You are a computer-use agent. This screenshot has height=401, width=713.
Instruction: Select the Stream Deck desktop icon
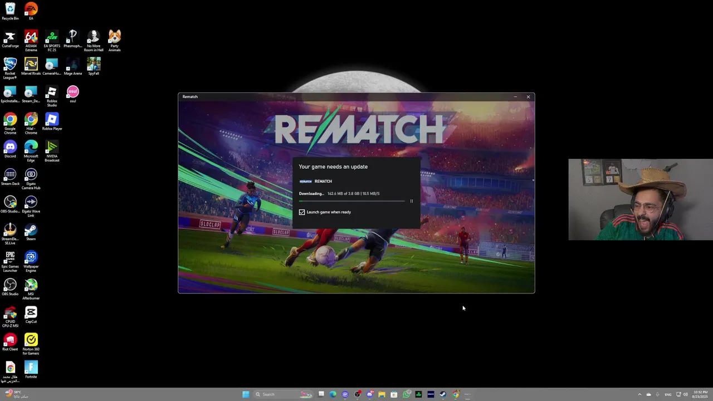10,177
